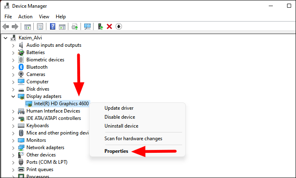This screenshot has height=178, width=296.
Task: Click the Device Manager title bar icon
Action: (x=7, y=6)
